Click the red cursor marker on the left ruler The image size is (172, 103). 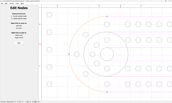point(40,44)
